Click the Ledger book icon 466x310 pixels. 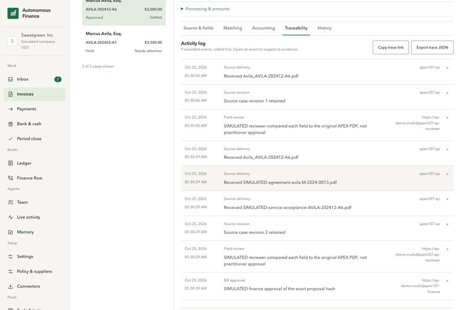coord(10,163)
